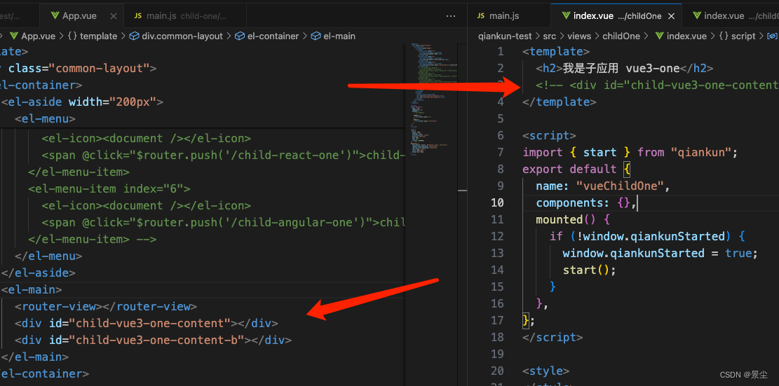The width and height of the screenshot is (779, 386).
Task: Click the JS icon on right main.js tab
Action: (480, 16)
